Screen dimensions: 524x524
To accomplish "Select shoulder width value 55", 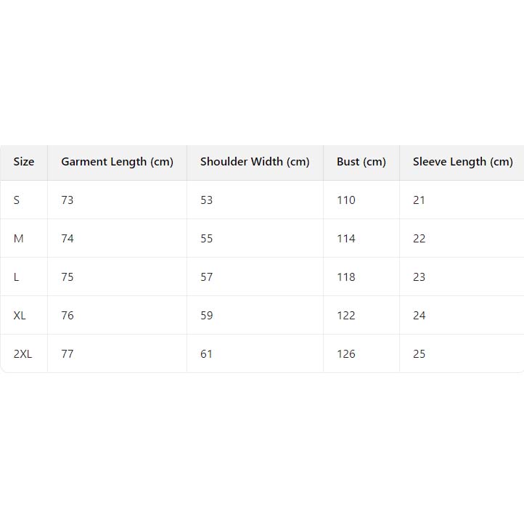I will tap(207, 239).
